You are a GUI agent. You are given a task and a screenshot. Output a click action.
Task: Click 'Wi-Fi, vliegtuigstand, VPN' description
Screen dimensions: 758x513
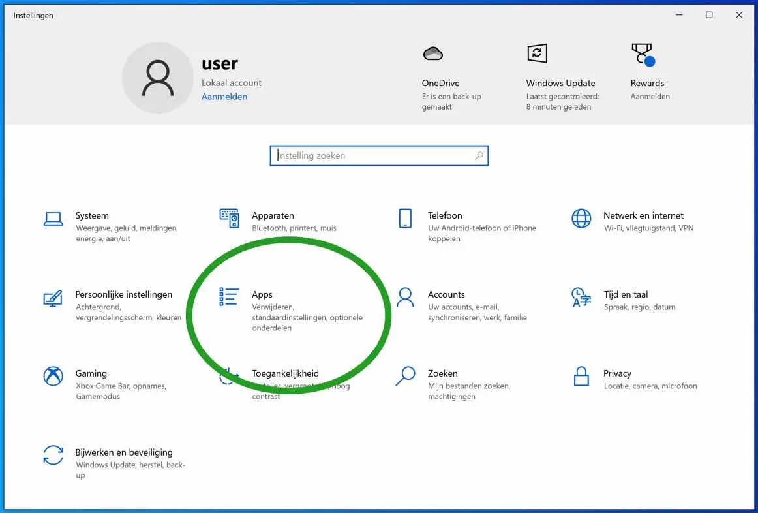pos(649,228)
